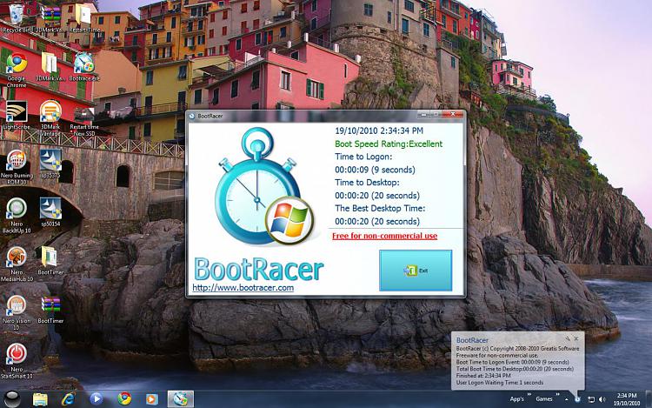Open the Recycle Bin desktop icon
Screen dimensions: 652x408
coord(17,18)
